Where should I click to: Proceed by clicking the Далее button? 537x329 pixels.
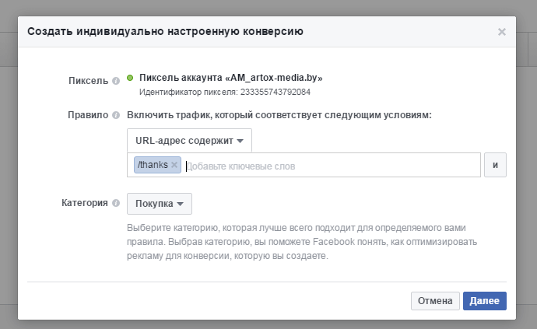point(484,301)
